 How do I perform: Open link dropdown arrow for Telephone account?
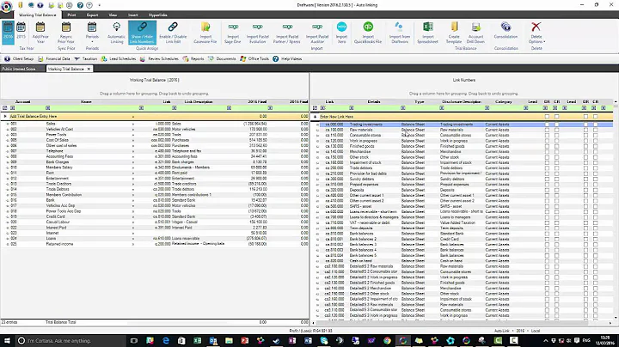pos(133,151)
